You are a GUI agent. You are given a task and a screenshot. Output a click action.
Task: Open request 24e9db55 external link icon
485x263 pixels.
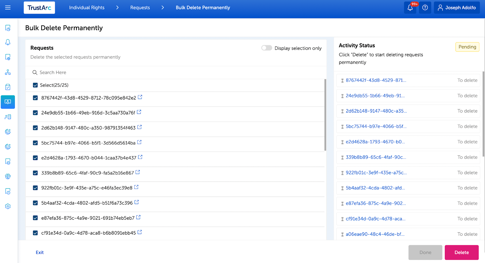[139, 112]
